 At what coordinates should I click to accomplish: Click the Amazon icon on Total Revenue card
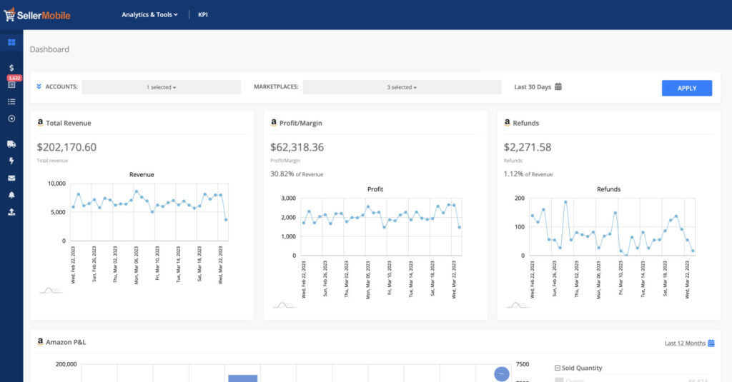click(40, 123)
